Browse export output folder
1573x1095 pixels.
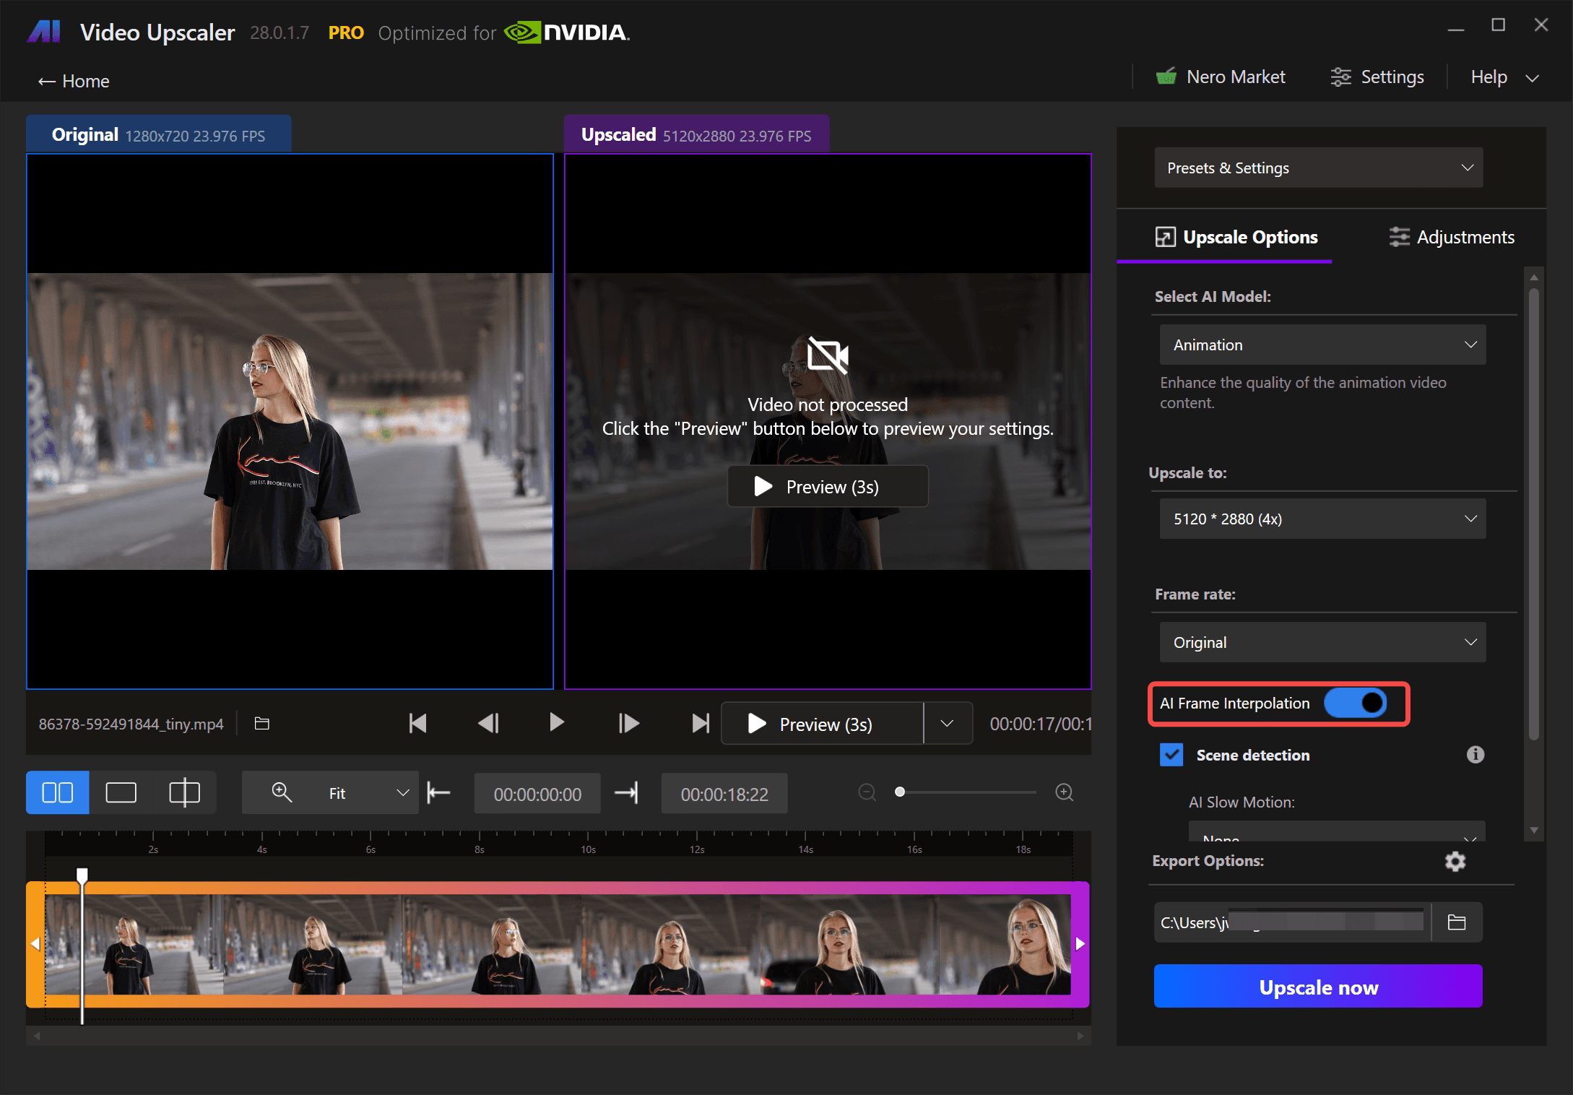pos(1457,922)
